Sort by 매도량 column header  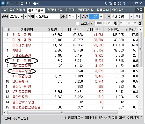click(x=52, y=30)
